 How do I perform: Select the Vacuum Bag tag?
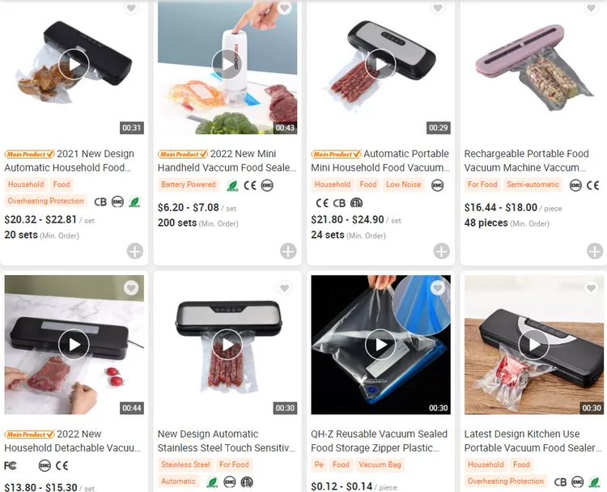point(380,465)
